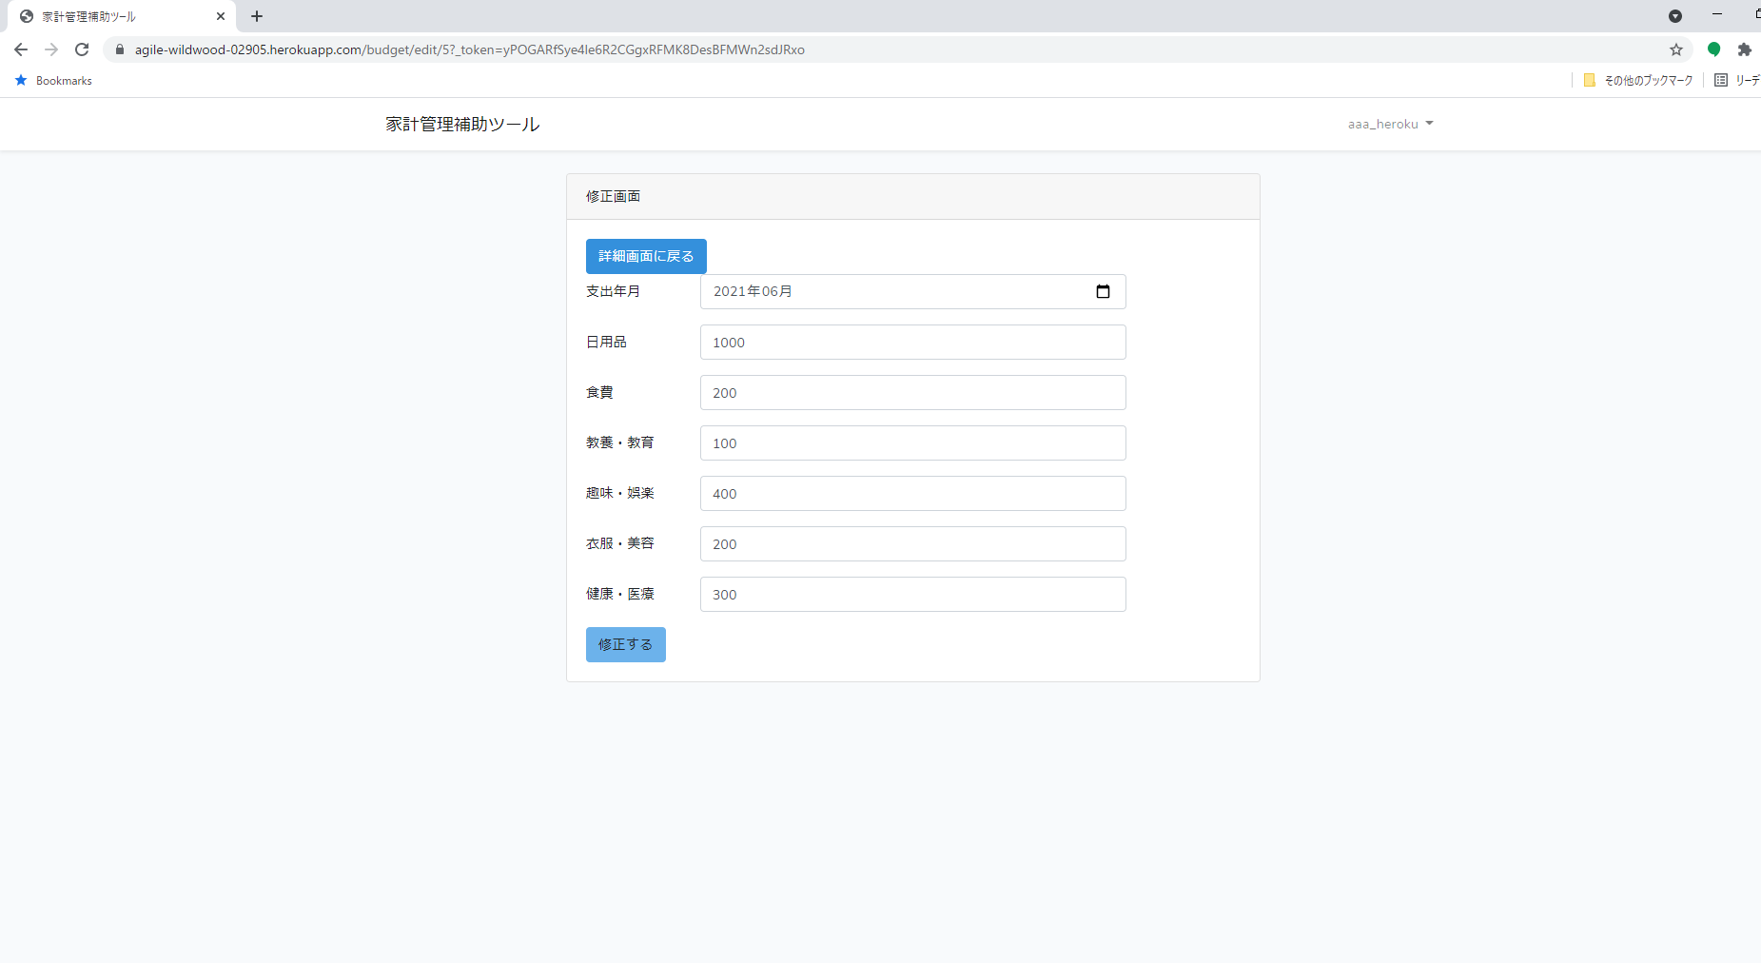Click the 衣服・美容 label
This screenshot has width=1761, height=963.
pos(620,543)
